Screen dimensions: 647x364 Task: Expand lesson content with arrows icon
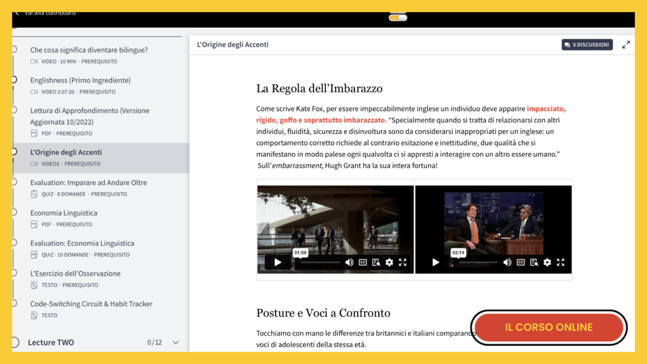coord(626,45)
